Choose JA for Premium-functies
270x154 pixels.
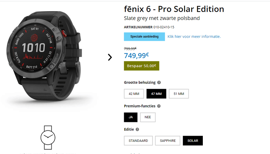point(131,117)
